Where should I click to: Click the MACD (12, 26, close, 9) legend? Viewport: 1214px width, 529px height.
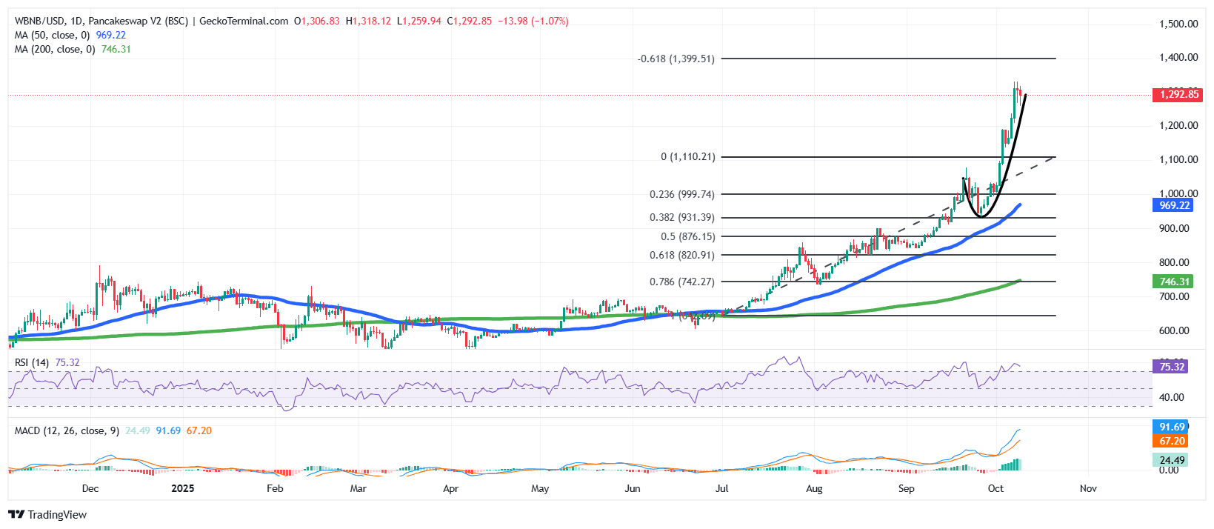[x=67, y=431]
